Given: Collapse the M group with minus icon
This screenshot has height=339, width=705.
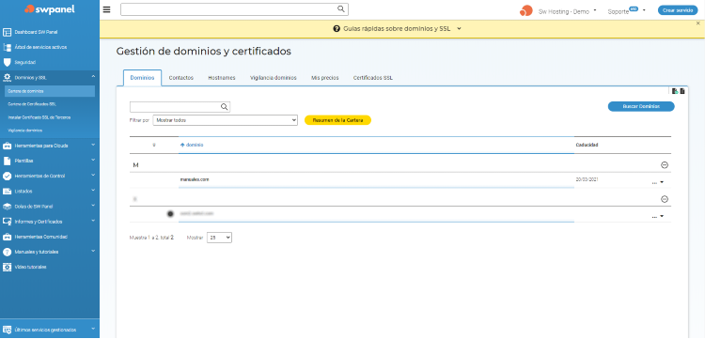Looking at the screenshot, I should pyautogui.click(x=665, y=164).
